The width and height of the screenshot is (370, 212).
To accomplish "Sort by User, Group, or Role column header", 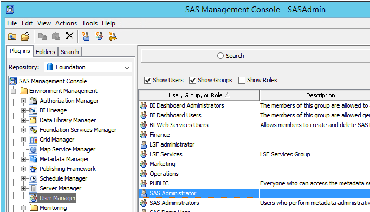I will 199,95.
